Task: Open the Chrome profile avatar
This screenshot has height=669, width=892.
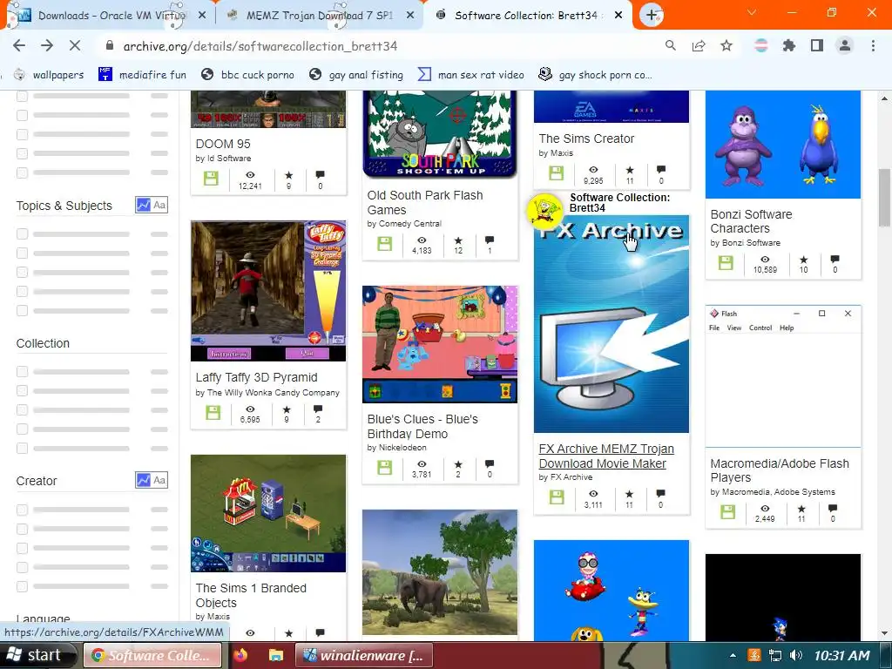Action: pyautogui.click(x=845, y=45)
